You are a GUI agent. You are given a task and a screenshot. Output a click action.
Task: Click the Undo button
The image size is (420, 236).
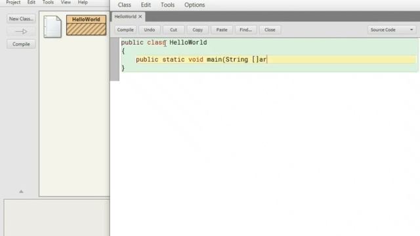point(150,29)
